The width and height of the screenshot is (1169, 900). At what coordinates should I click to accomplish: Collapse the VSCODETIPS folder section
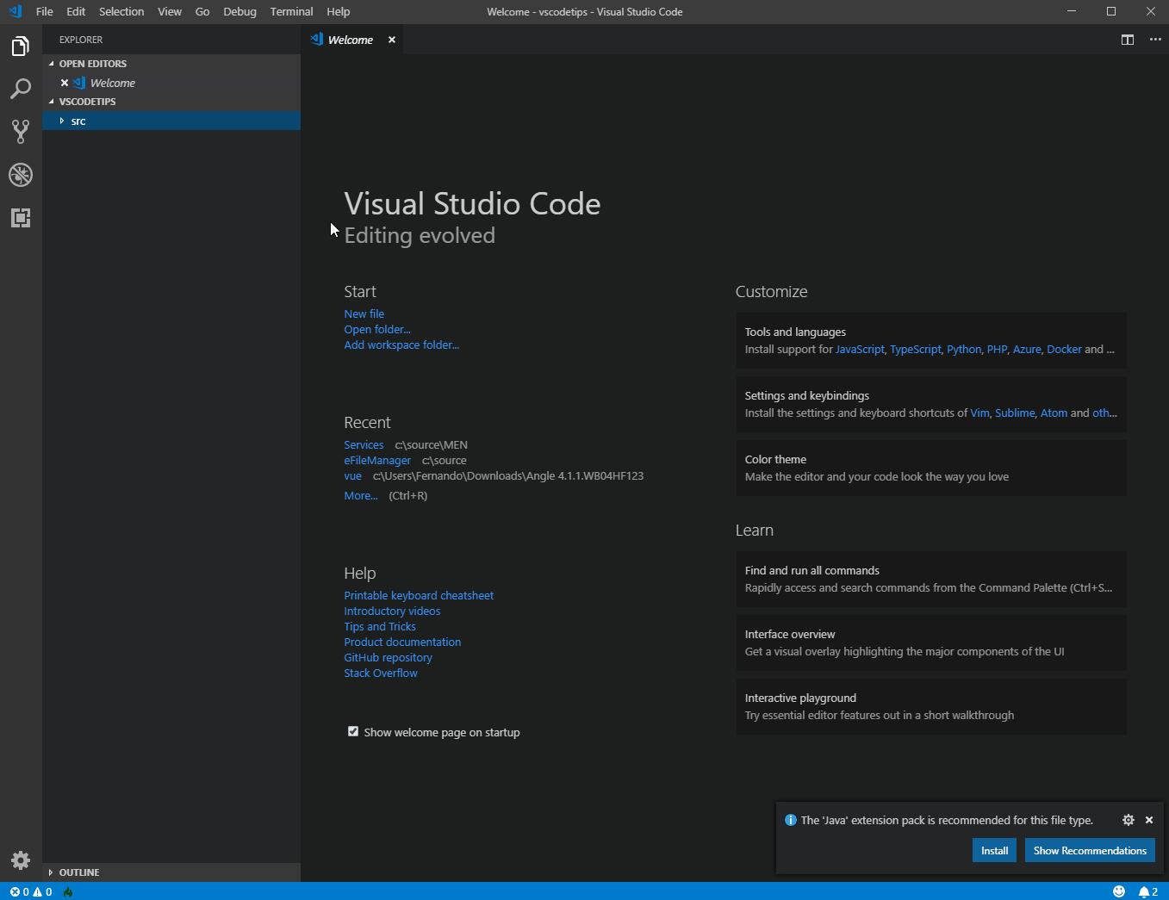point(51,102)
